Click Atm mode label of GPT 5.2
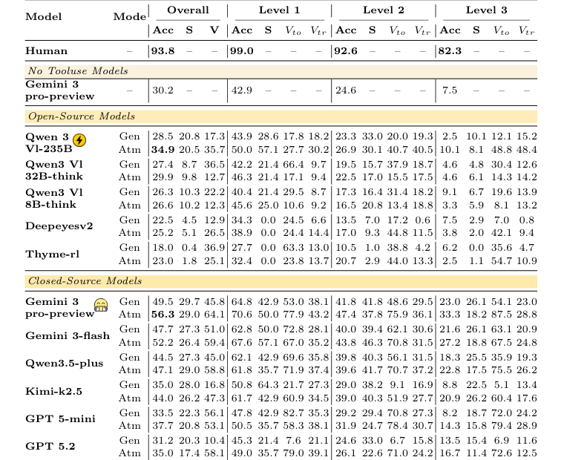564x460 pixels. click(x=129, y=453)
